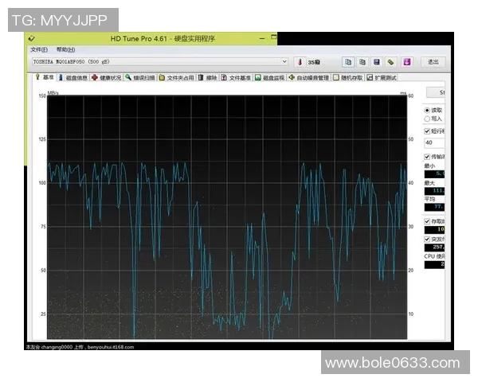Open the 文件(F) menu

(38, 49)
